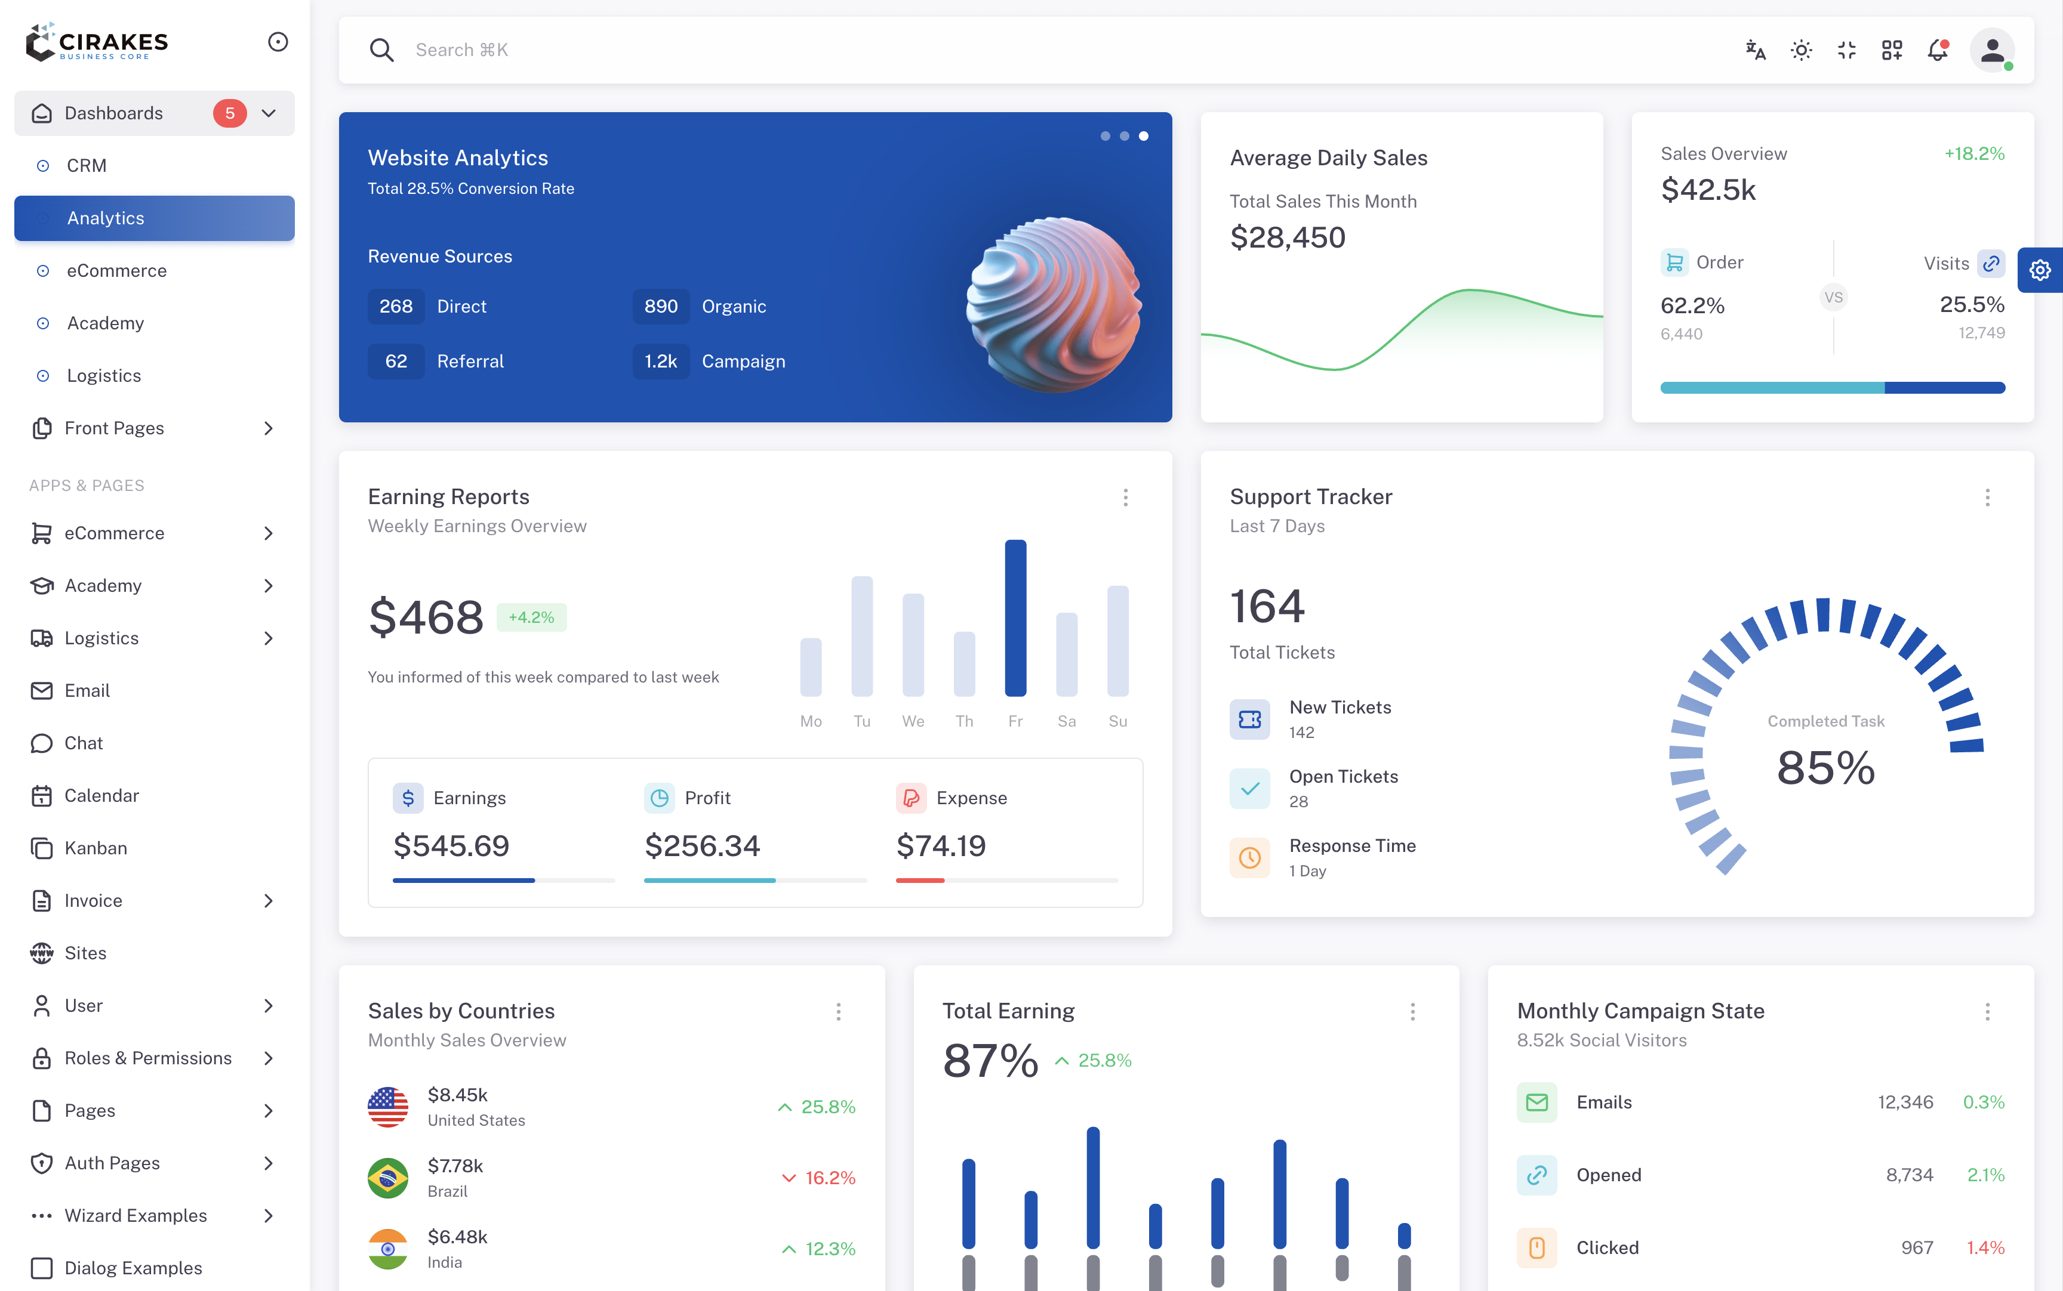Viewport: 2063px width, 1291px height.
Task: Open the apps shortcut grid icon
Action: pyautogui.click(x=1891, y=50)
